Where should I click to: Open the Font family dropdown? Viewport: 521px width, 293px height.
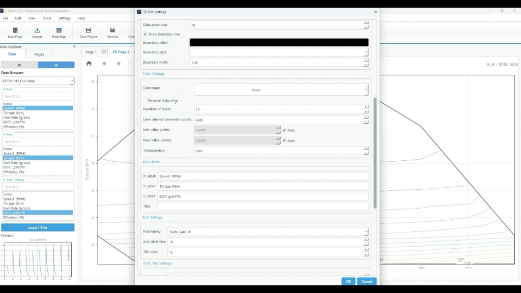[x=268, y=232]
